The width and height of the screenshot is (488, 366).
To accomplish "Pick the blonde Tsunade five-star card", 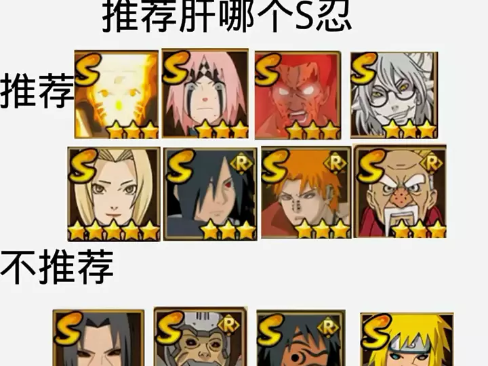I will tap(114, 195).
